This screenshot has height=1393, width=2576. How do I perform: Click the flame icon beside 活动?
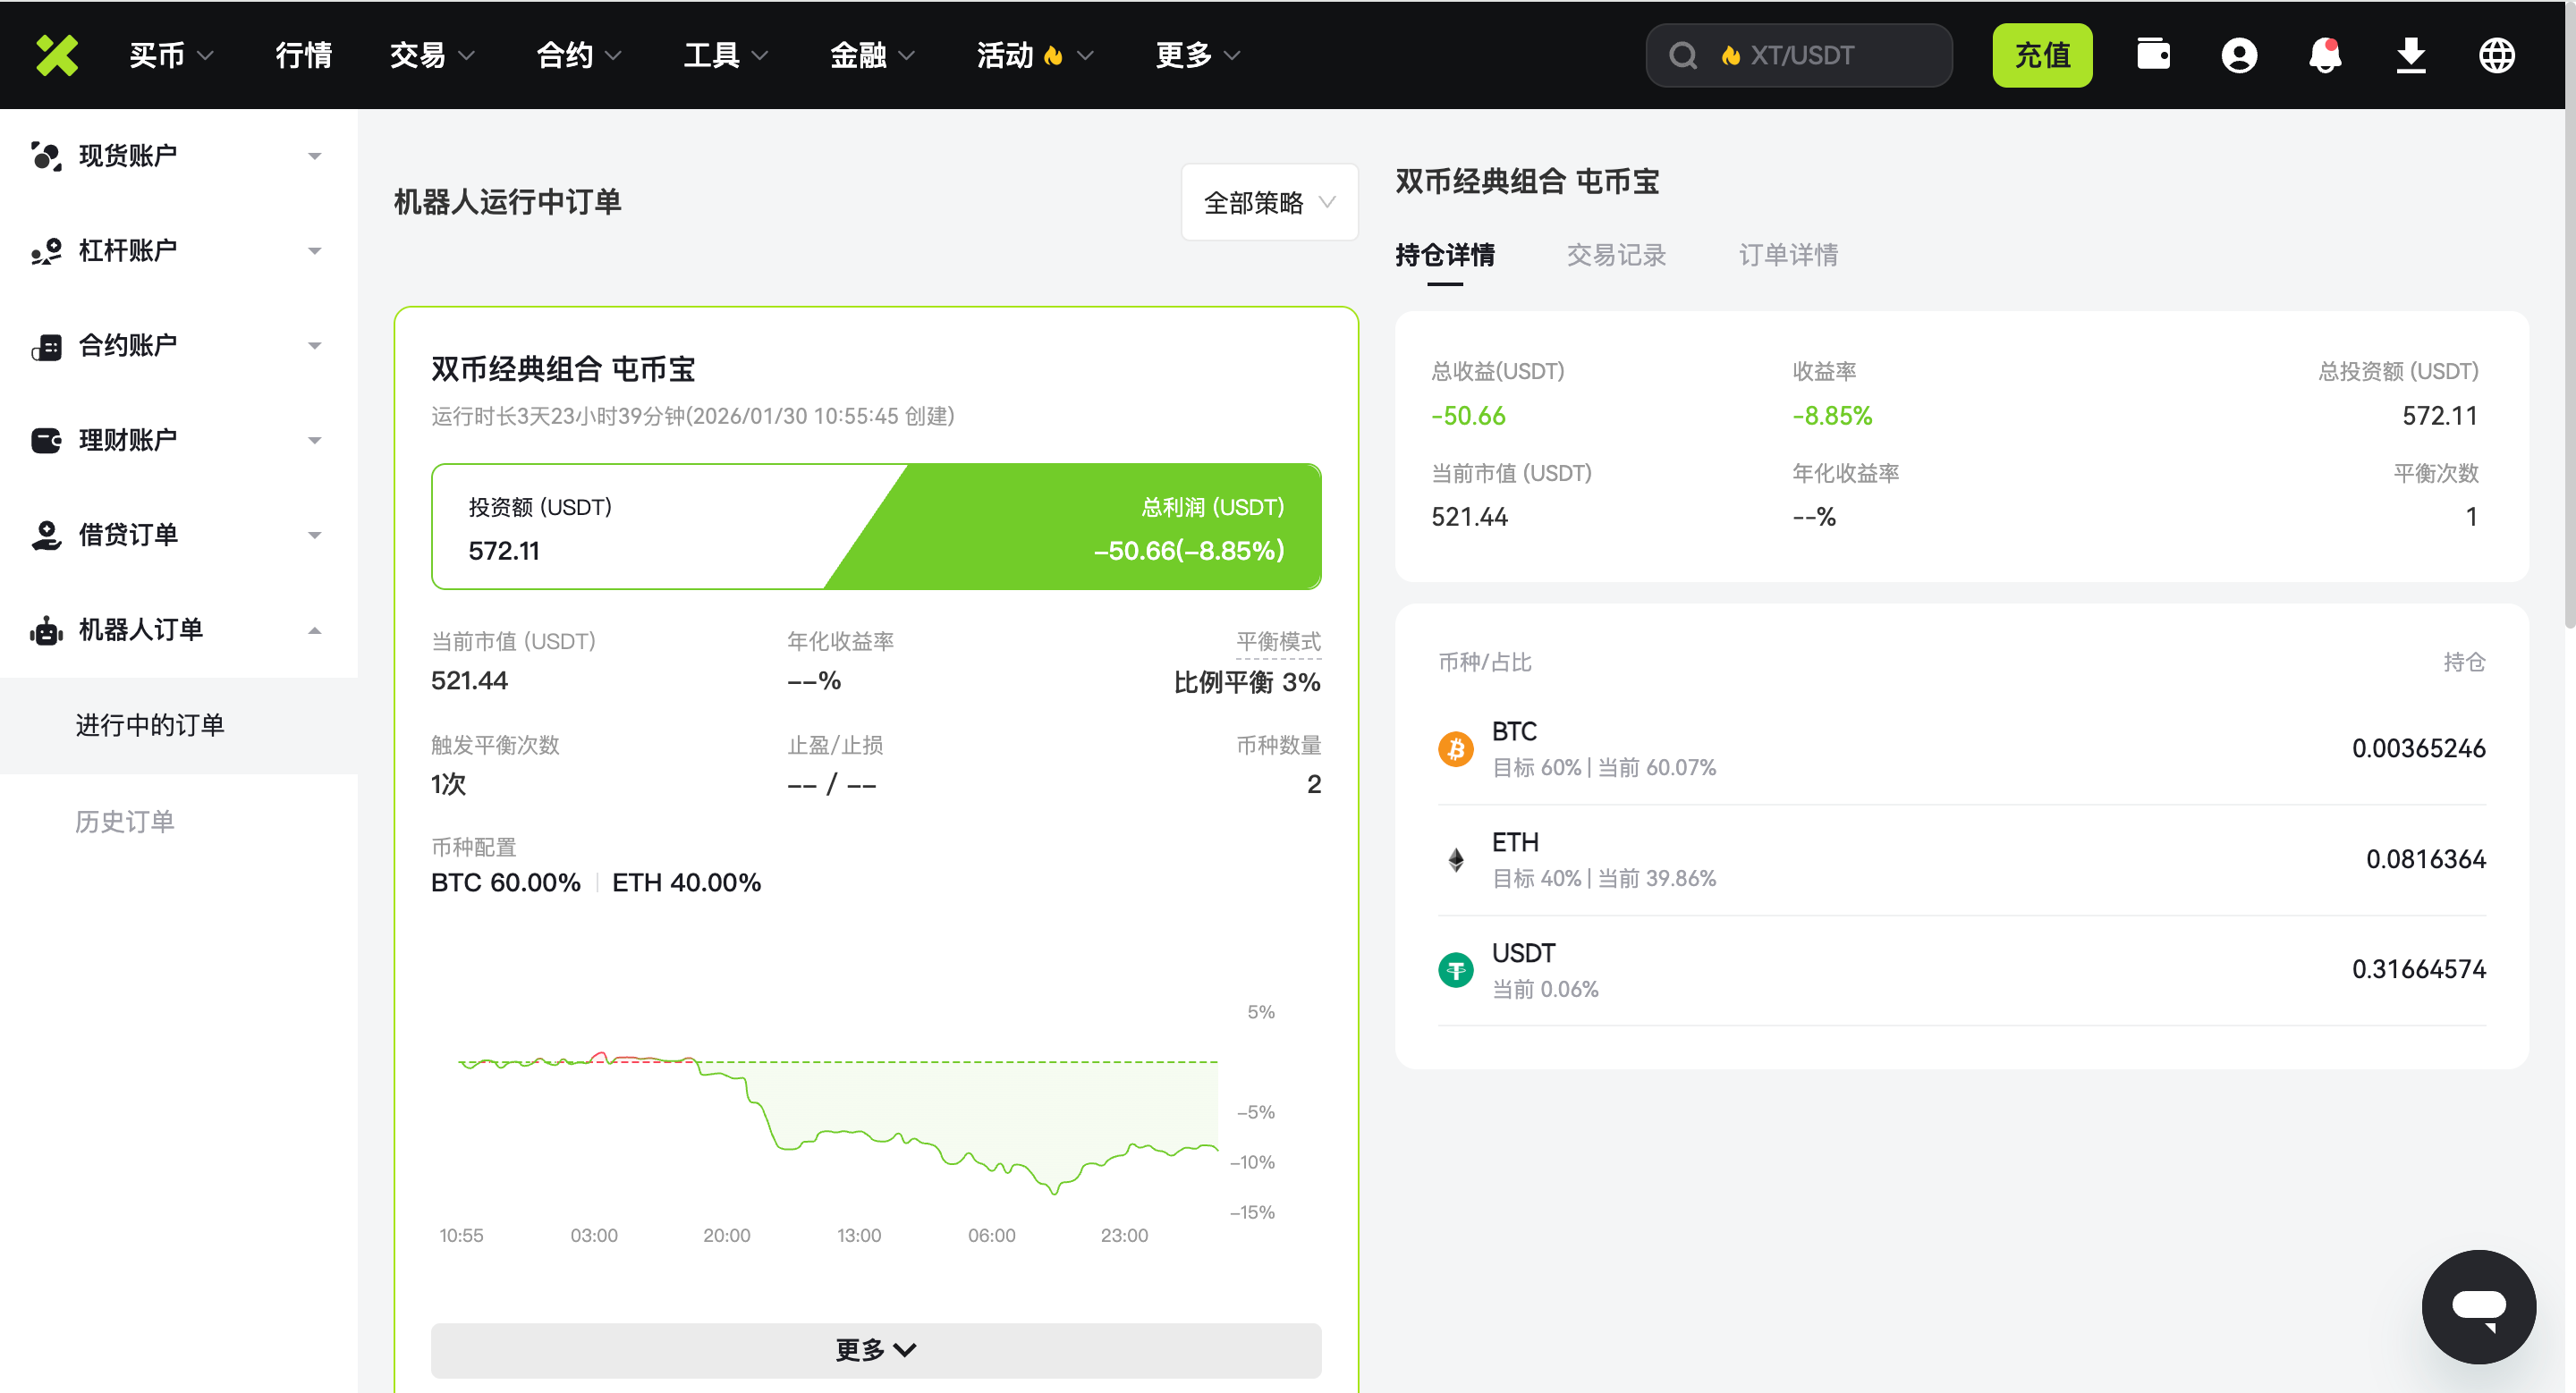click(1053, 55)
